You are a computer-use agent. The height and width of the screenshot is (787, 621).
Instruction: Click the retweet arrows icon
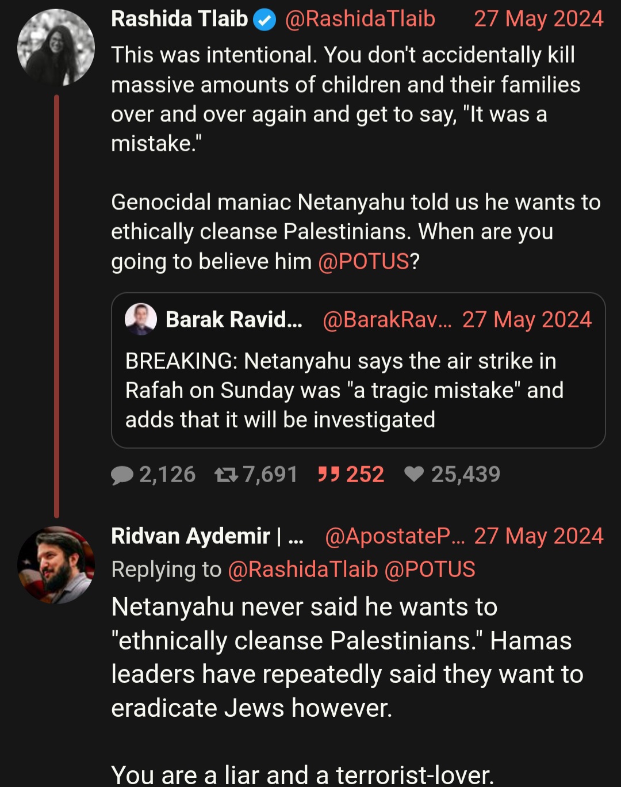(x=226, y=475)
